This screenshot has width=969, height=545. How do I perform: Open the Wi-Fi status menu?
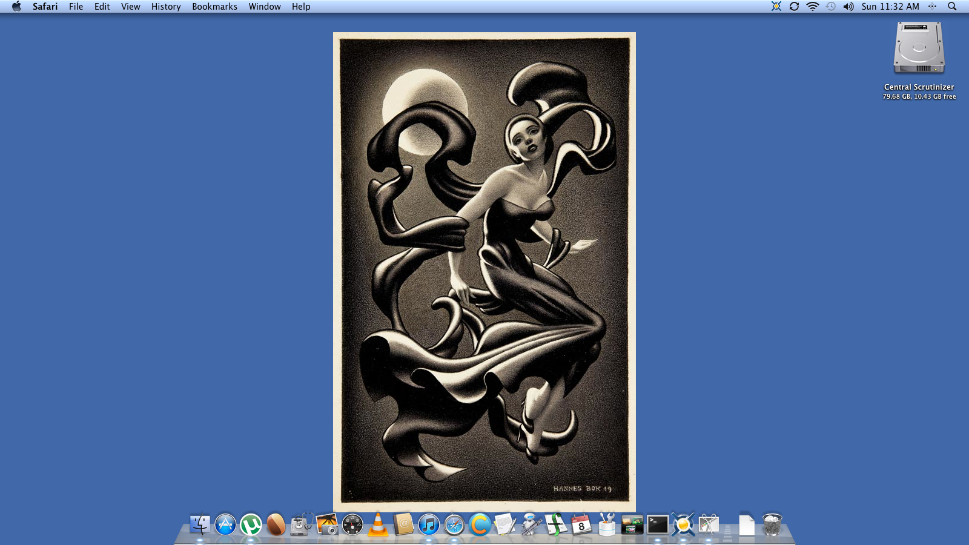(x=813, y=7)
